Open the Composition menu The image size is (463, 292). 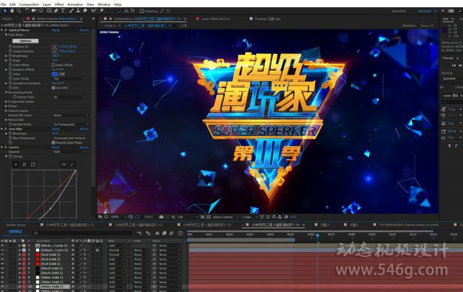[29, 4]
